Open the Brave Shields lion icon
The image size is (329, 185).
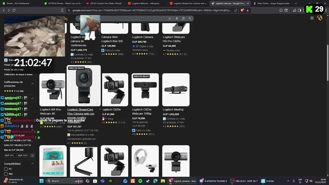[242, 10]
